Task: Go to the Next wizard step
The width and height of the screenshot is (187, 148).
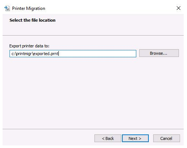Action: [x=135, y=138]
